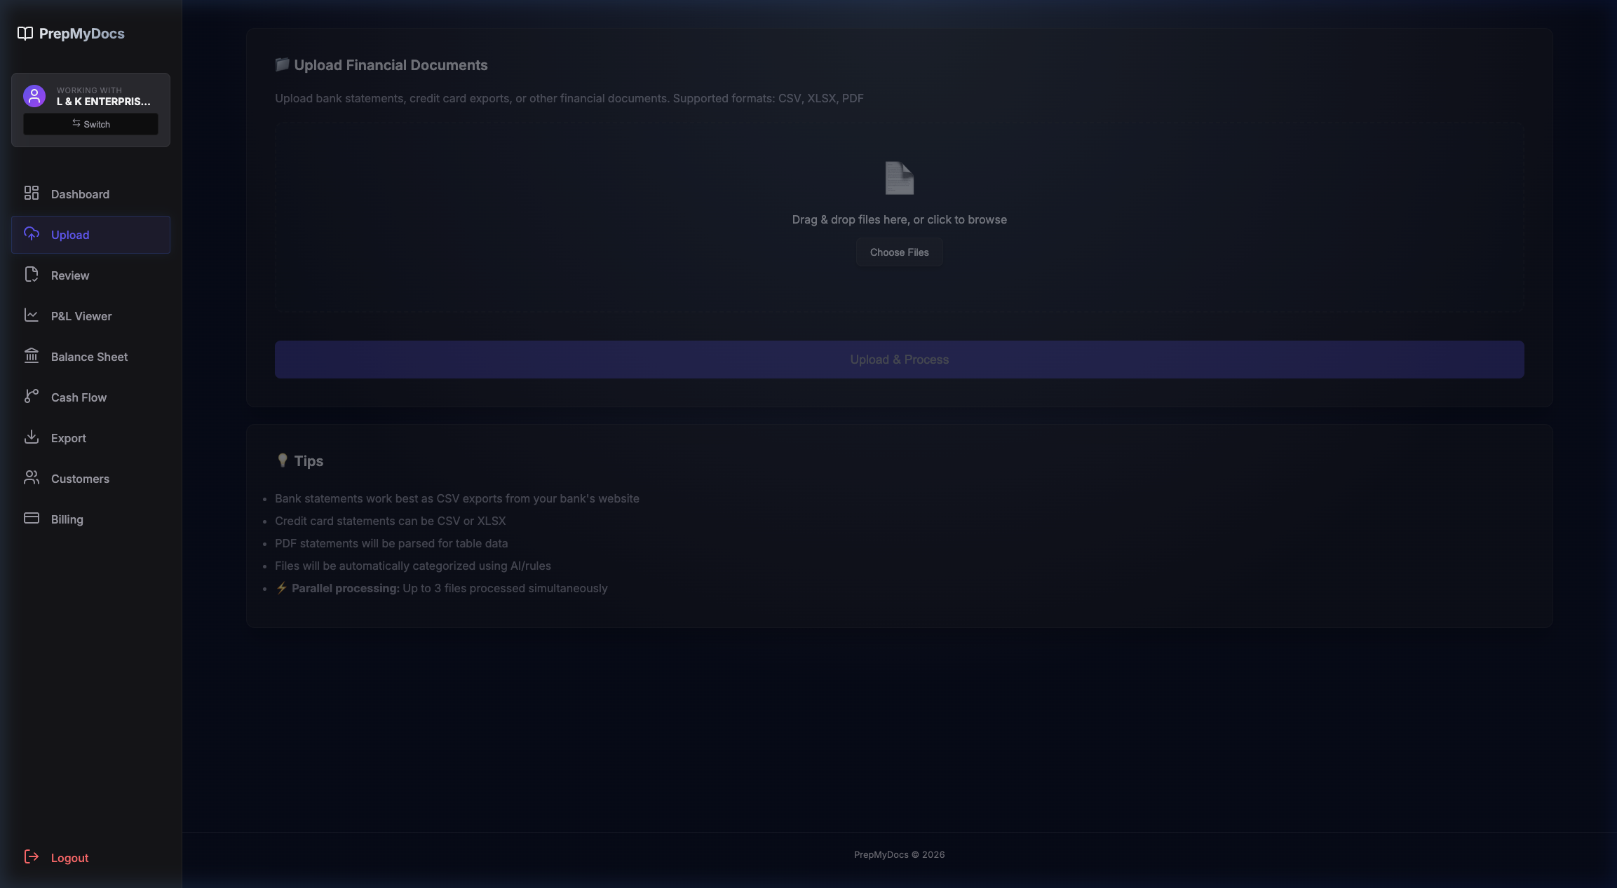Open the Customers menu item
This screenshot has height=888, width=1617.
click(x=80, y=479)
